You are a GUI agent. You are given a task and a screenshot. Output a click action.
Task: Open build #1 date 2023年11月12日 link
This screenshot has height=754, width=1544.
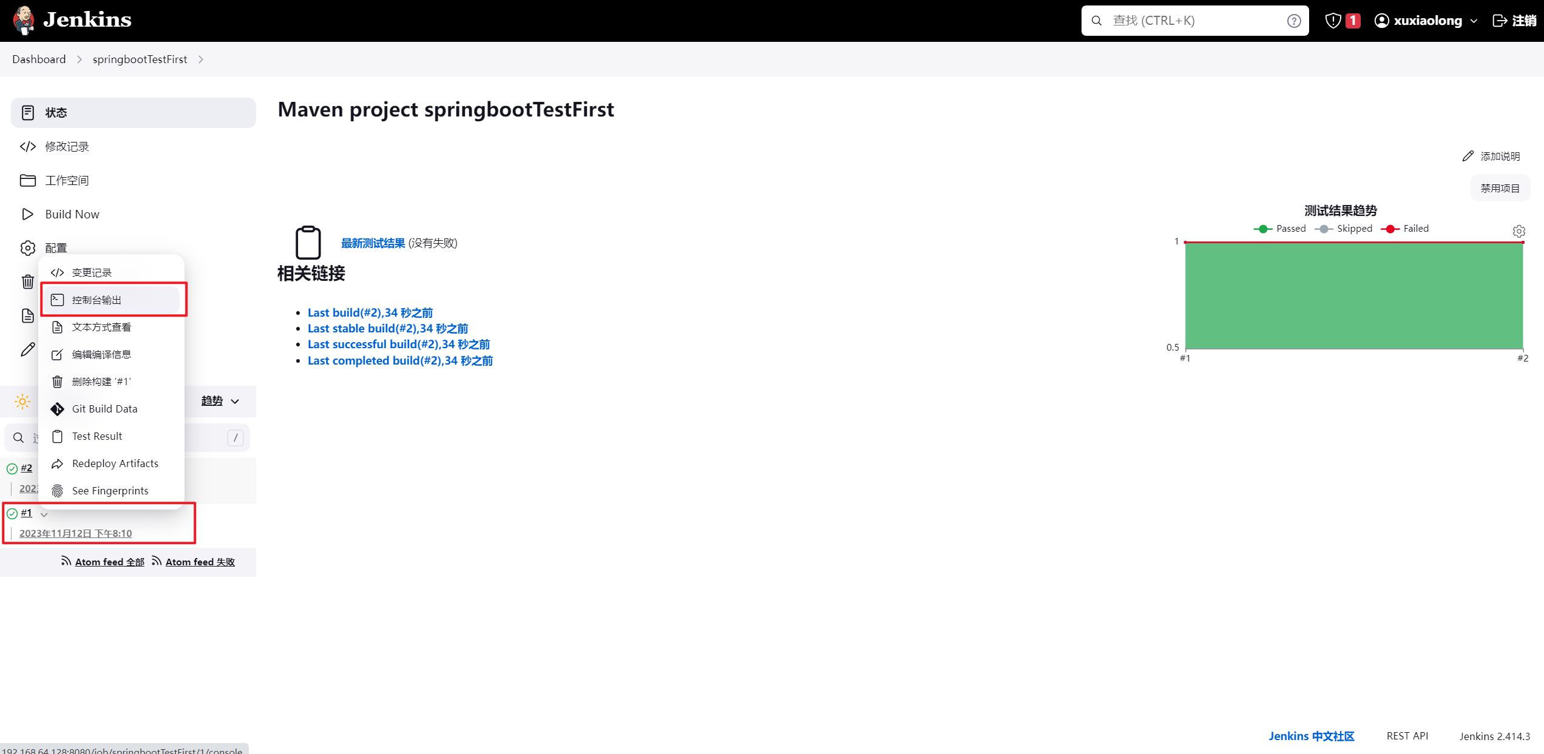point(75,533)
